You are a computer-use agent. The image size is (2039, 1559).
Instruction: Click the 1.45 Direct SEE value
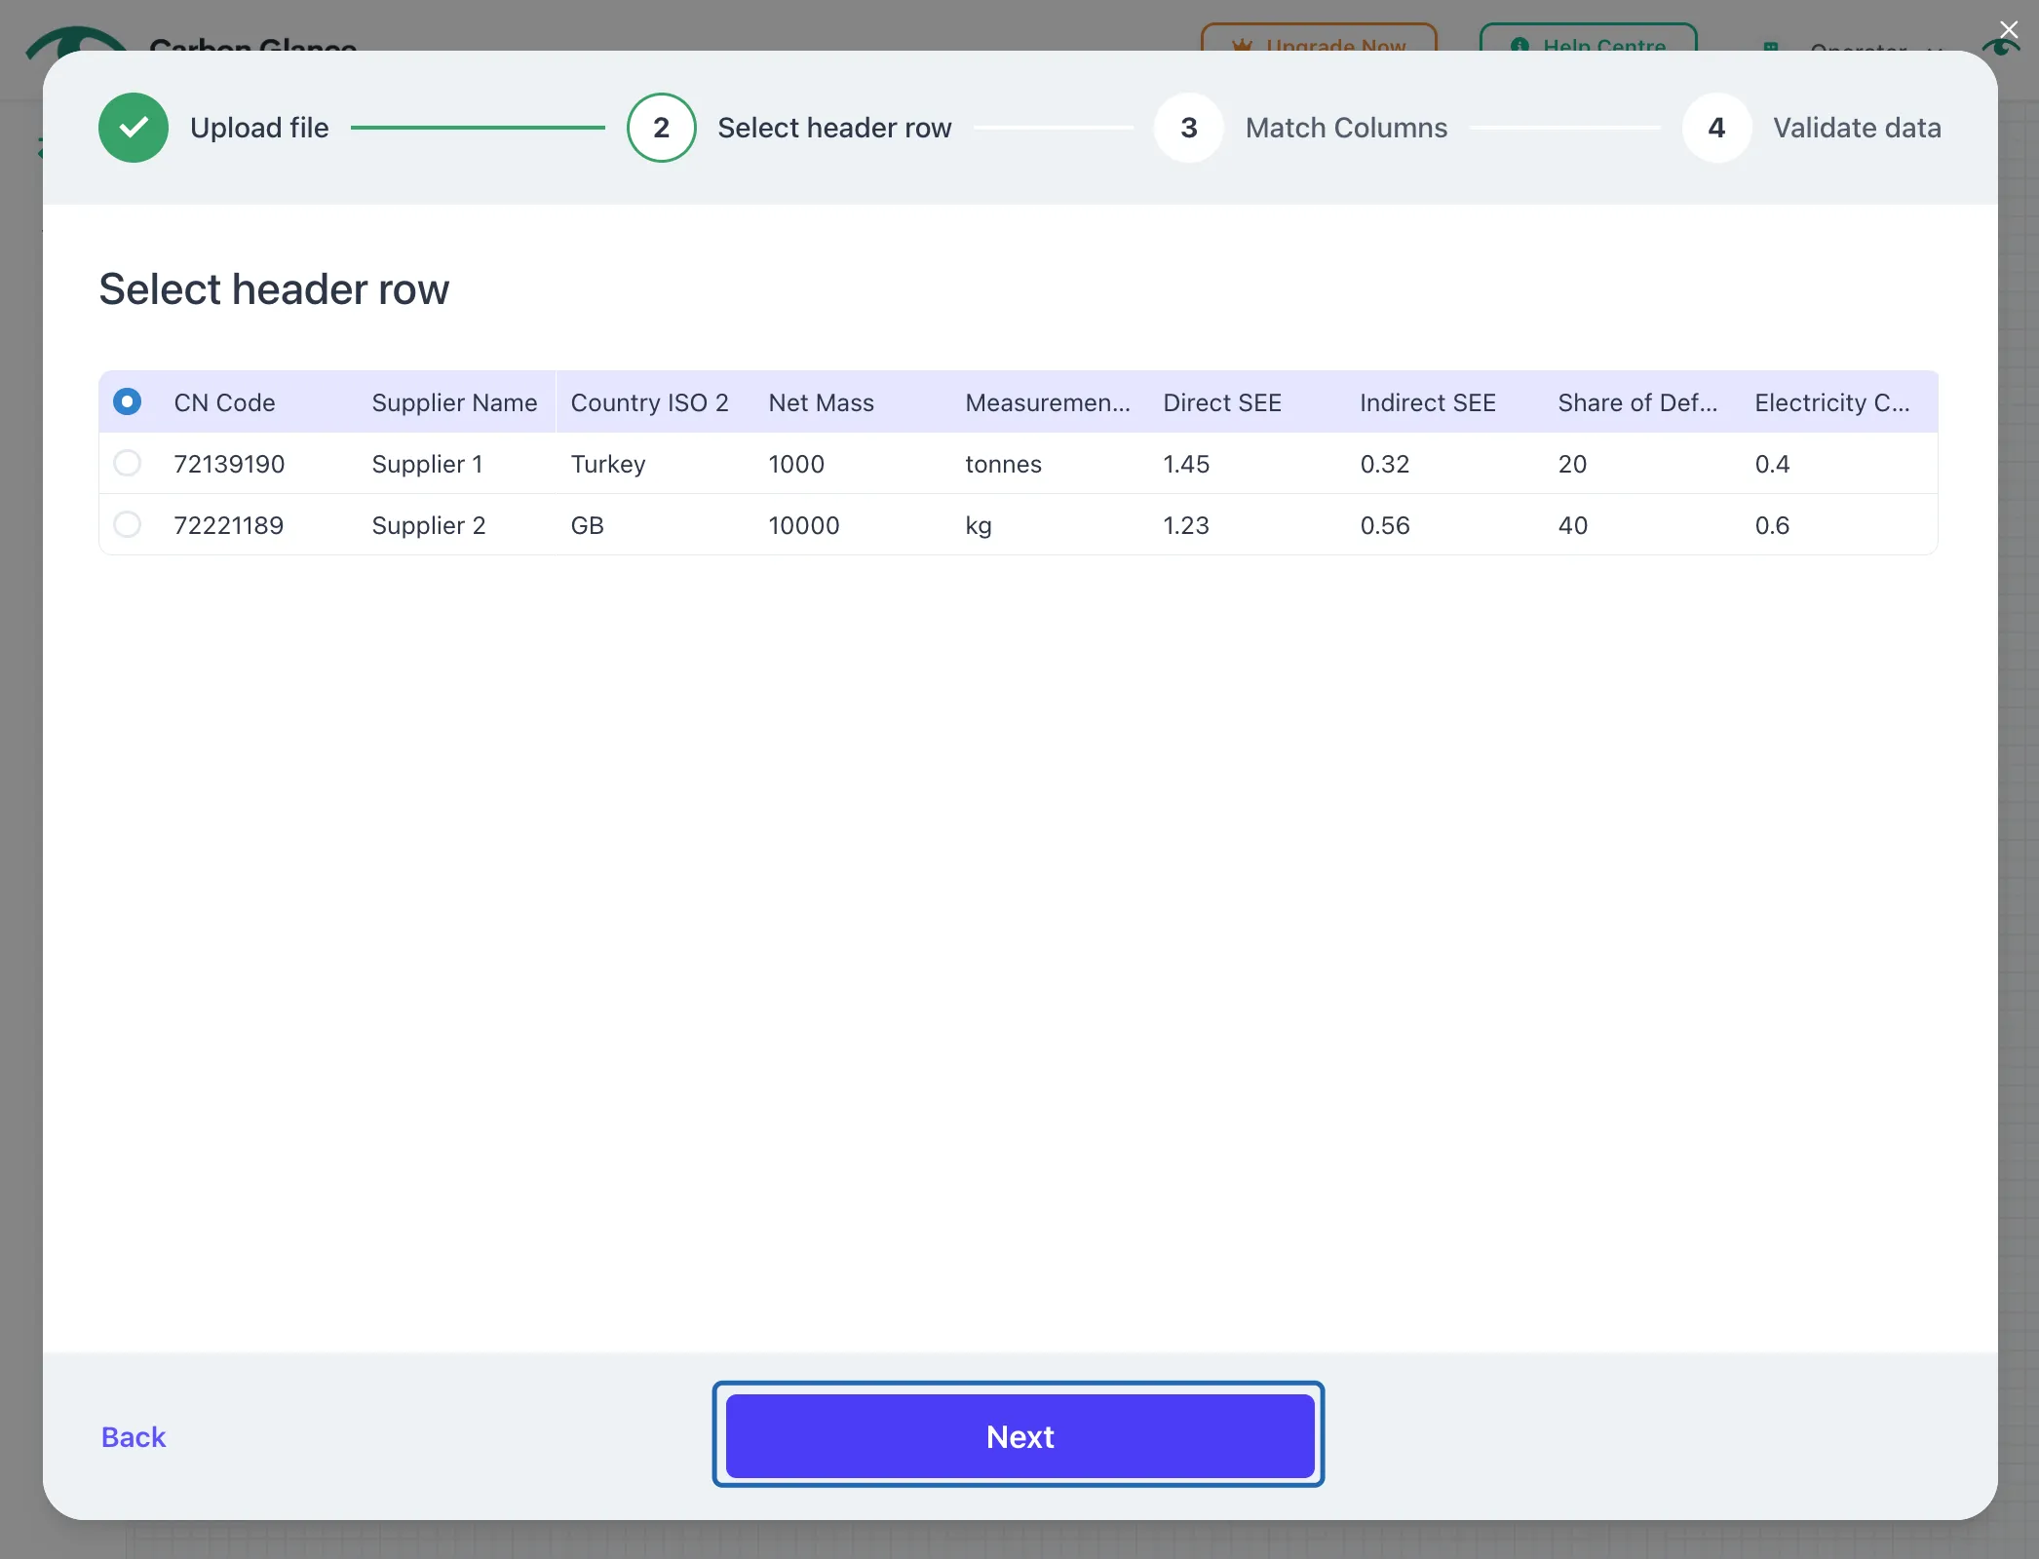coord(1186,464)
